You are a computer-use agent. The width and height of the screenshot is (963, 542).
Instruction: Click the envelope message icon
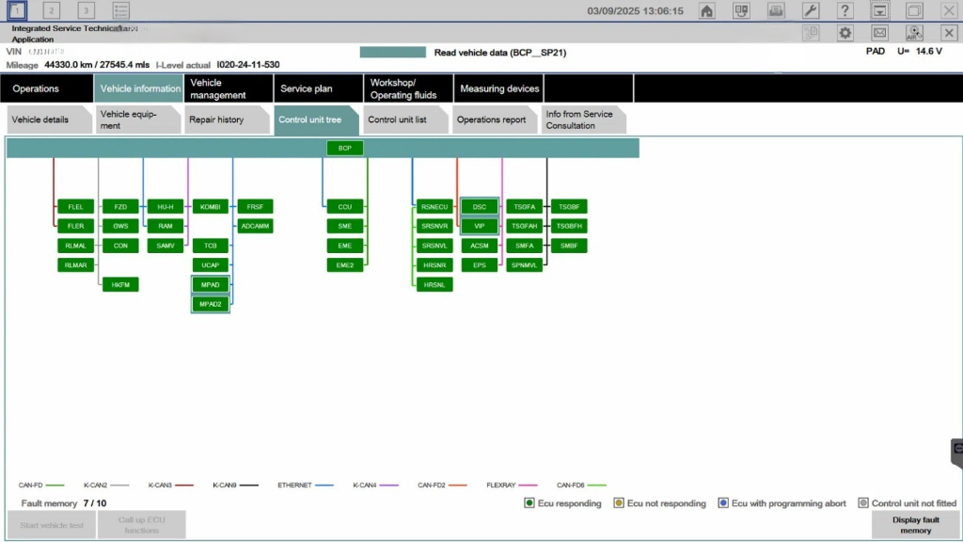[879, 33]
